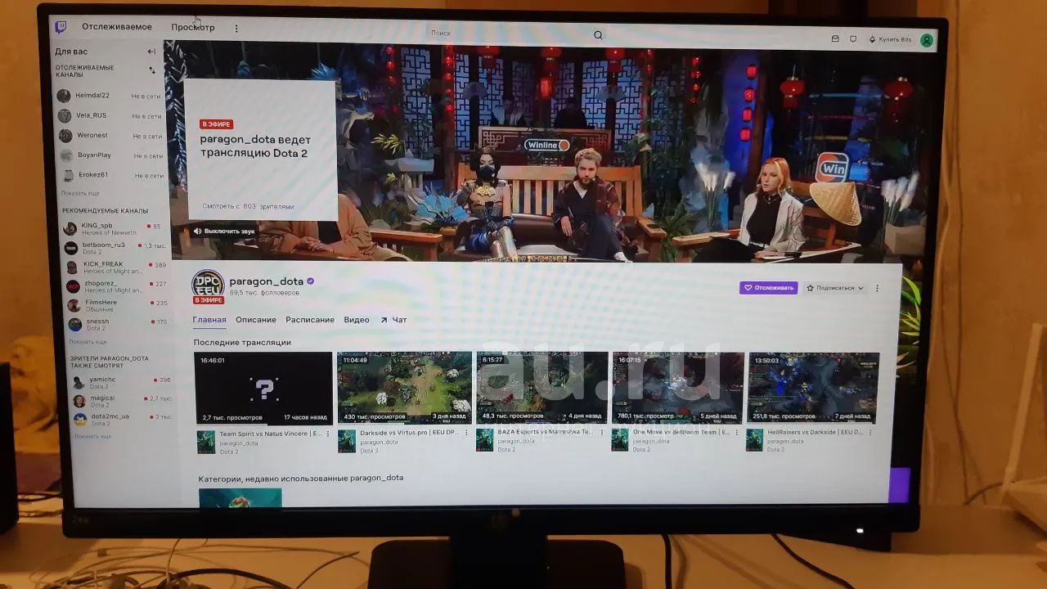Click the search magnifier icon
1047x589 pixels.
coord(598,35)
